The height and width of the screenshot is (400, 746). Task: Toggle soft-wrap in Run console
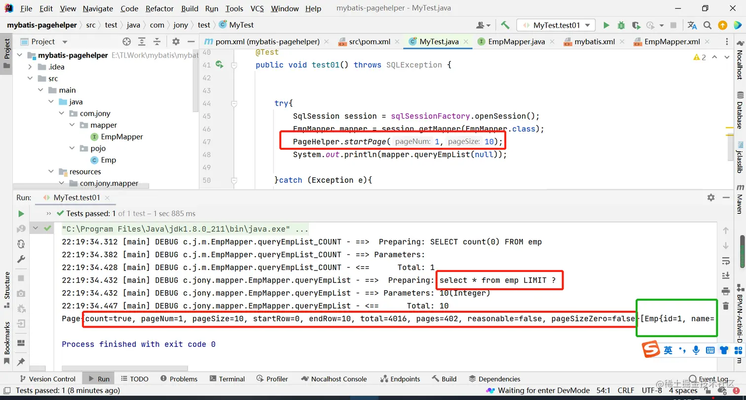click(726, 261)
